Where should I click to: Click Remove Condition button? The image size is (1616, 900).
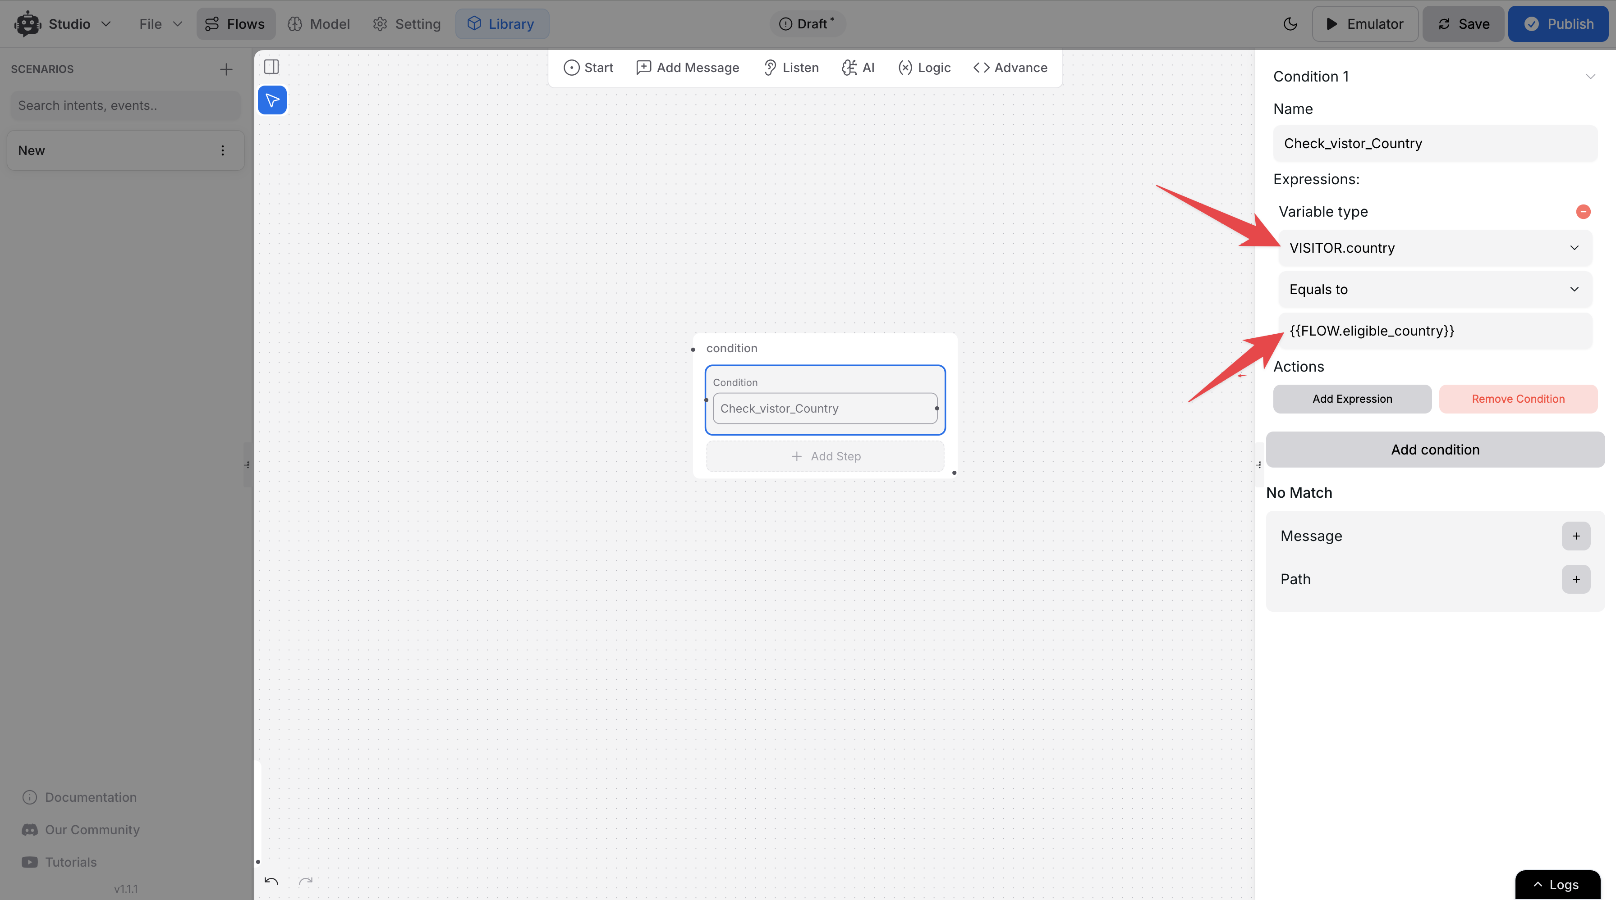point(1518,399)
